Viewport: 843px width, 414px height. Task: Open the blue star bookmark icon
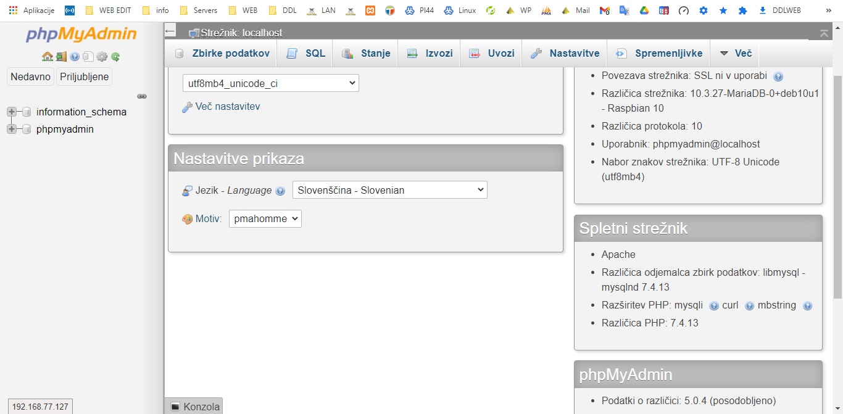pyautogui.click(x=723, y=10)
